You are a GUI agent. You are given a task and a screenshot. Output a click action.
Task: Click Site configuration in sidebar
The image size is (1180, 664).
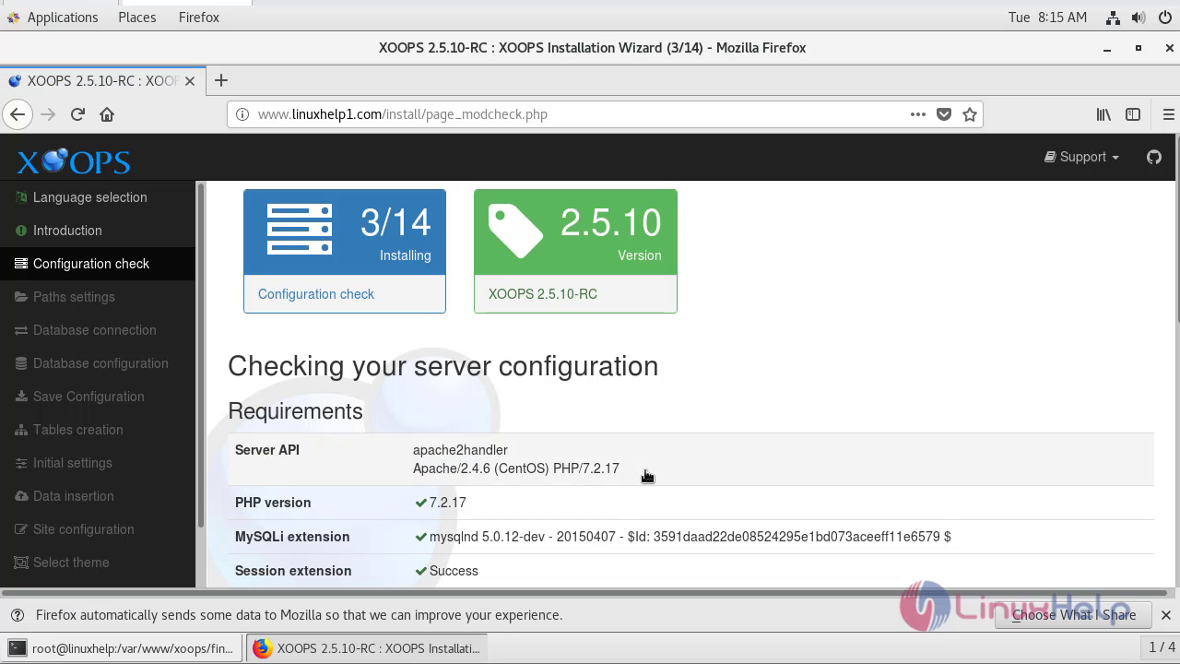[x=98, y=529]
